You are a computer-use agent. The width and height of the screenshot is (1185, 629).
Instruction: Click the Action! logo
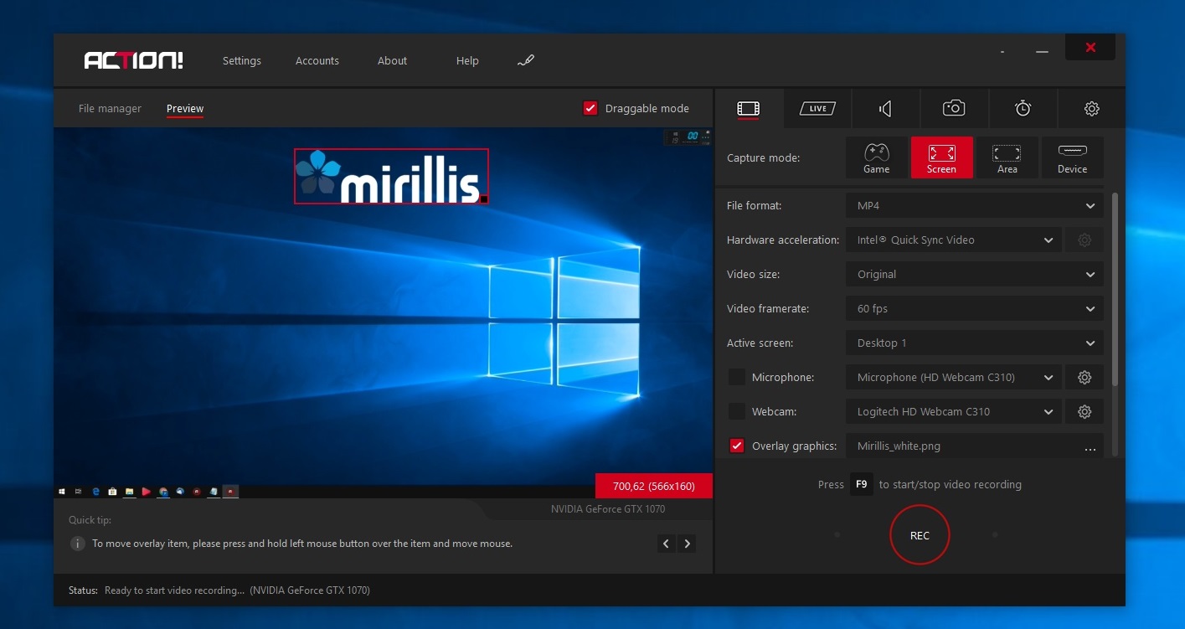coord(133,60)
